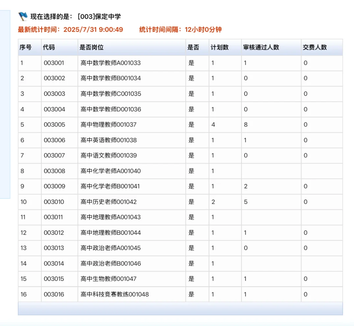Click the 序号 column header
Image resolution: width=354 pixels, height=326 pixels.
pyautogui.click(x=30, y=47)
